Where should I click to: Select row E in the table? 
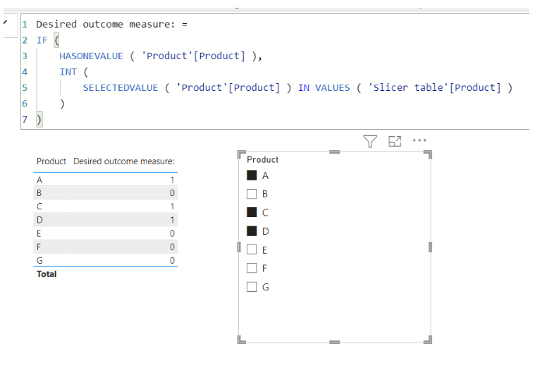pos(106,233)
